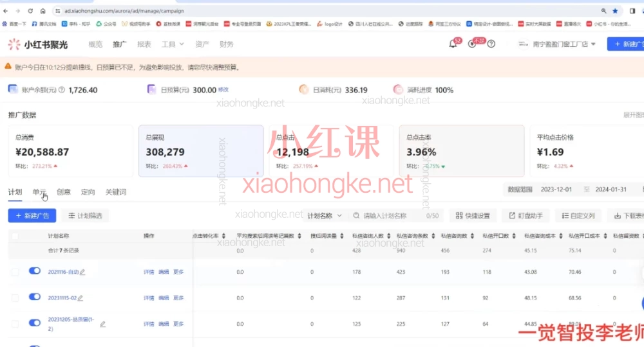Sort by 私信咨询条数 column arrows
Screen dimensions: 644x347
pyautogui.click(x=433, y=236)
